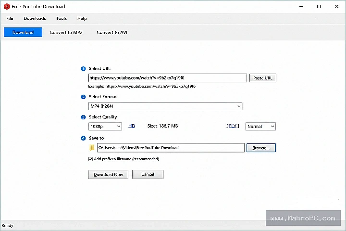Click the Ready status bar text
The height and width of the screenshot is (231, 346).
point(8,226)
